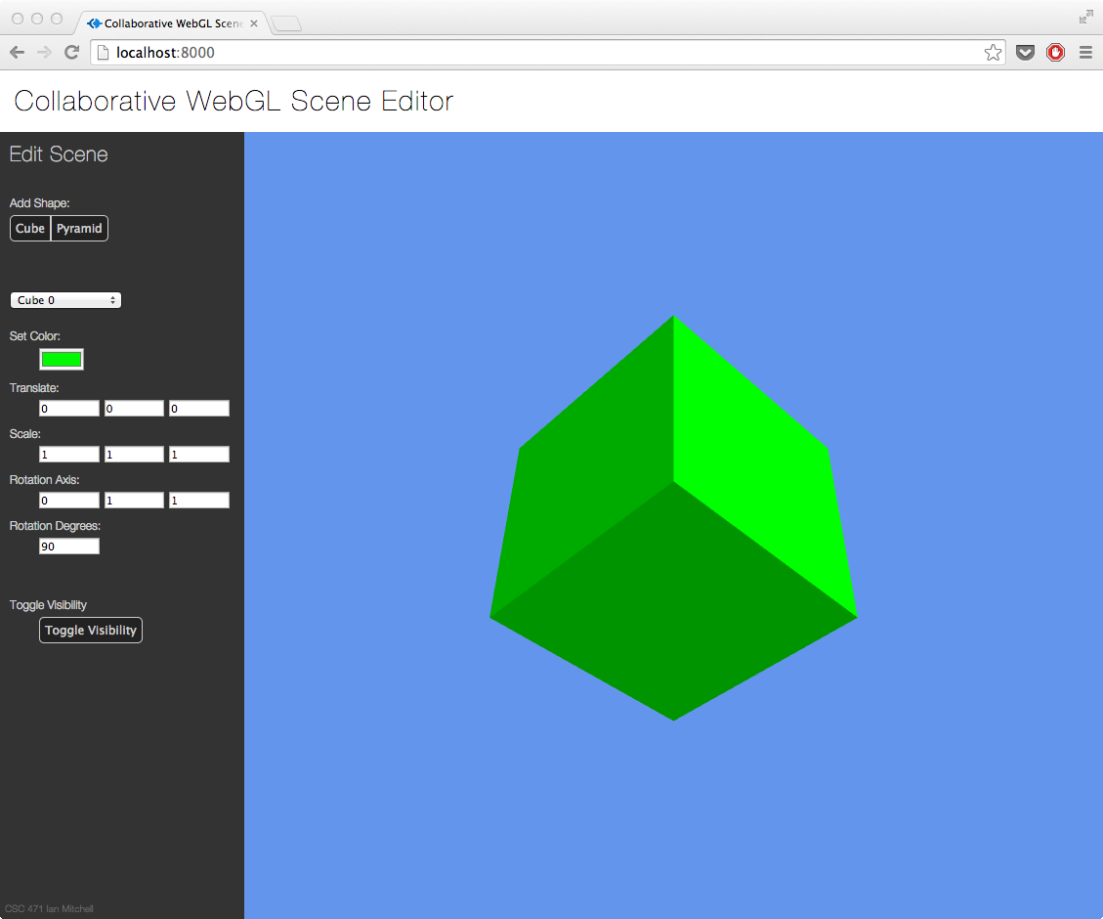
Task: Open the Pocket extension icon
Action: [x=1025, y=53]
